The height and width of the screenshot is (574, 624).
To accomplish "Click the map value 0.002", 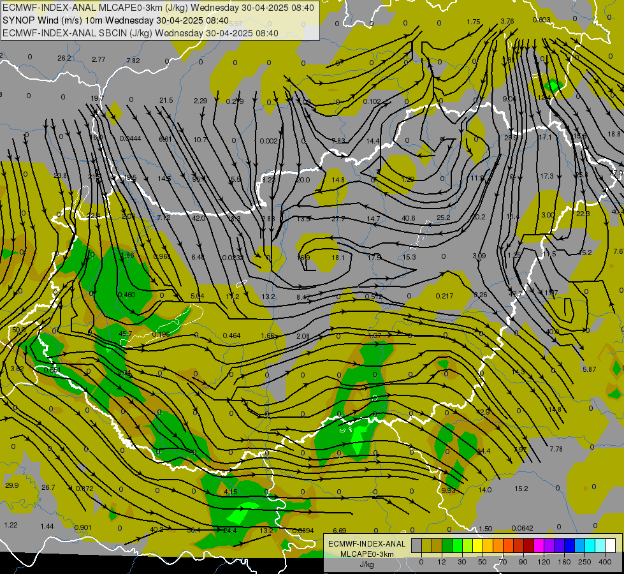I will click(x=268, y=141).
